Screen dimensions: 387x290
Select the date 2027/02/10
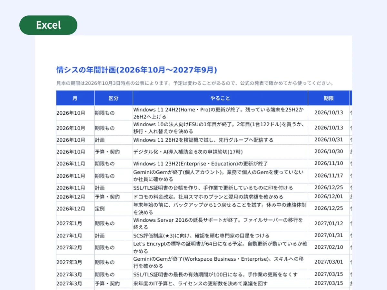pyautogui.click(x=329, y=247)
